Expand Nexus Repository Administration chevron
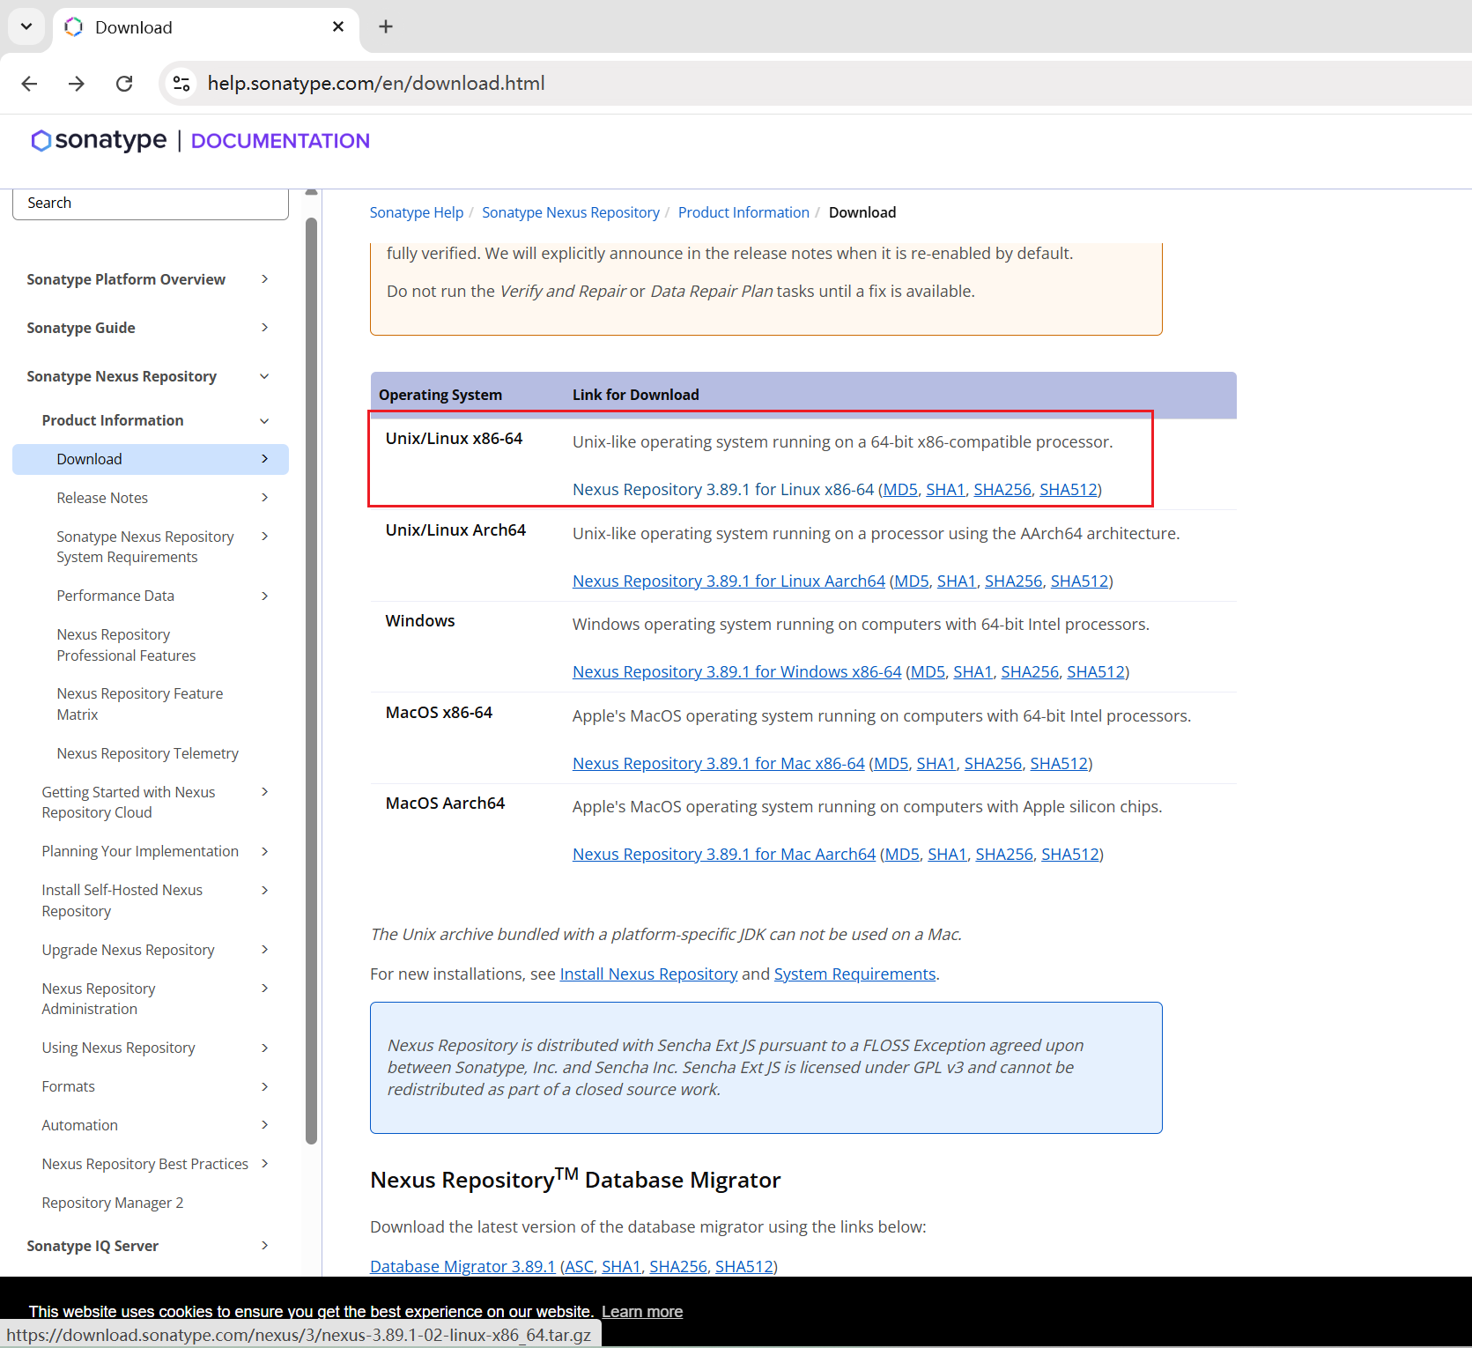 tap(264, 989)
